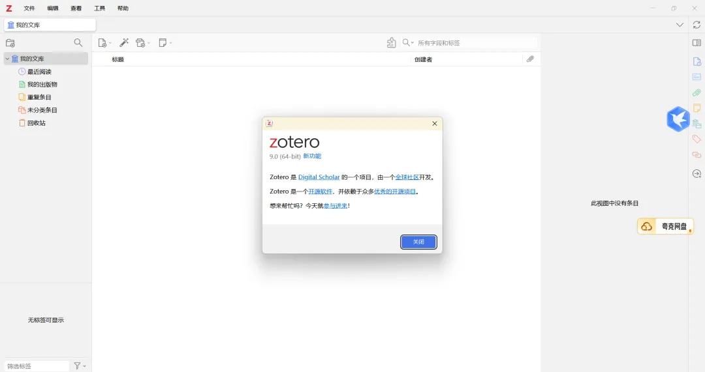Click the tags icon in side rail
Viewport: 705px width, 372px height.
pyautogui.click(x=697, y=139)
